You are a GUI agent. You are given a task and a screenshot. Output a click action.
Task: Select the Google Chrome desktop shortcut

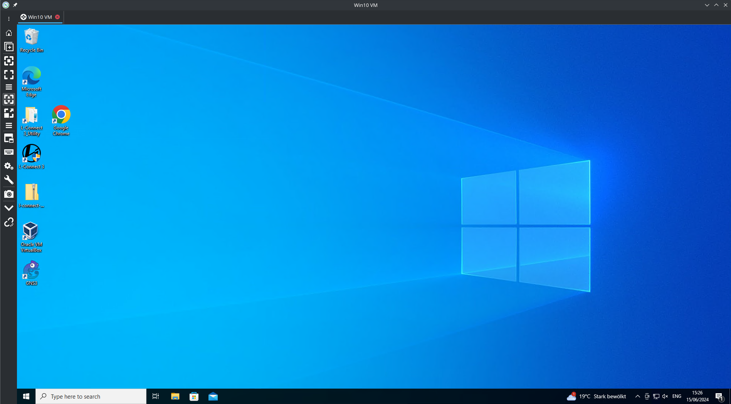(x=61, y=120)
